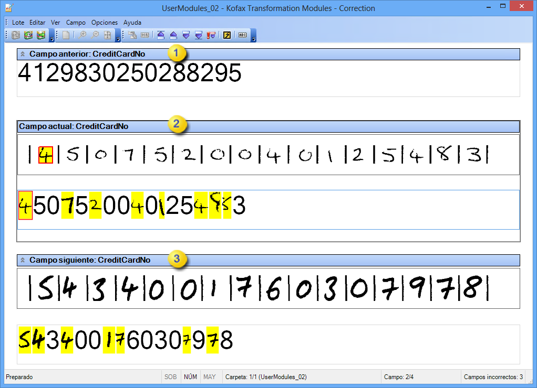Collapse the Campo siguiente panel chevron
The height and width of the screenshot is (388, 537).
22,260
